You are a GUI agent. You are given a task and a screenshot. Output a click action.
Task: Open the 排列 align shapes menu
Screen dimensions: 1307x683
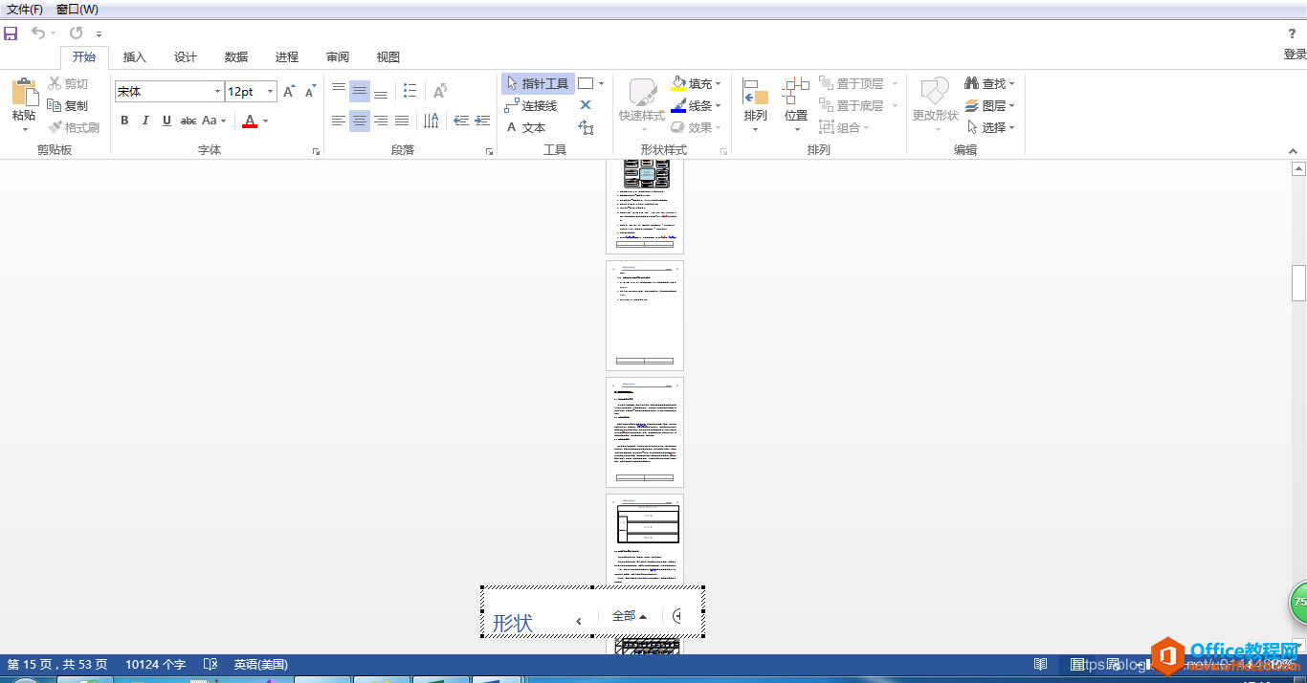pos(756,105)
